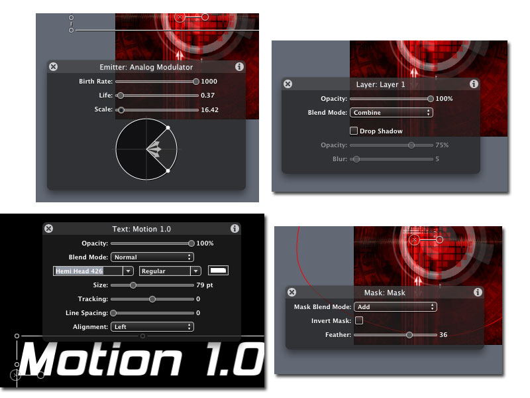530x398 pixels.
Task: Click rotation handle circle in emitter canvas
Action: 205,17
